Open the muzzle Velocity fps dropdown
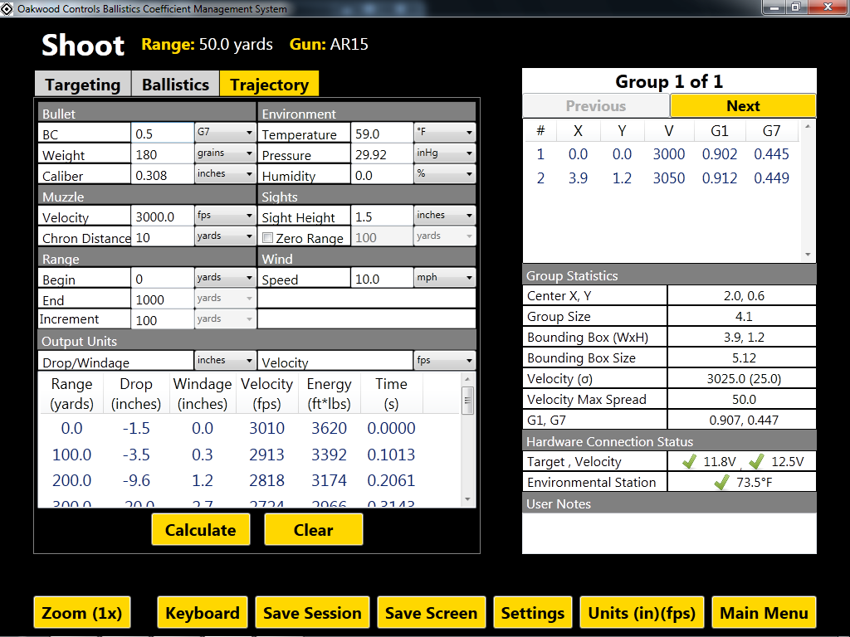Screen dimensions: 850x637 pyautogui.click(x=225, y=216)
